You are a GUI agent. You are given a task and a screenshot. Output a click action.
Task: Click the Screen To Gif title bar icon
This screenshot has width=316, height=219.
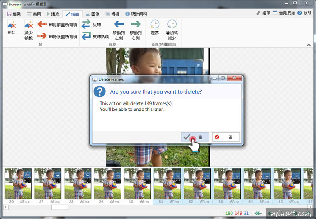click(5, 4)
